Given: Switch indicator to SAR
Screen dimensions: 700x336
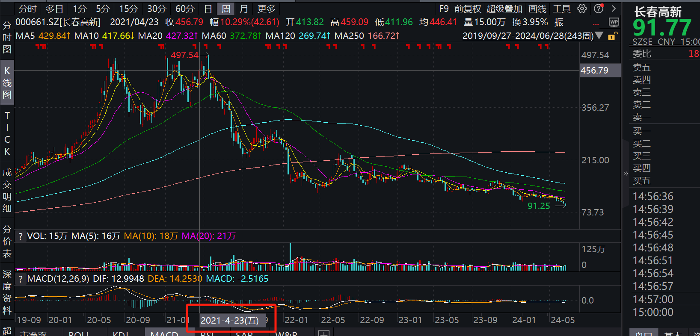Looking at the screenshot, I should pos(244,333).
